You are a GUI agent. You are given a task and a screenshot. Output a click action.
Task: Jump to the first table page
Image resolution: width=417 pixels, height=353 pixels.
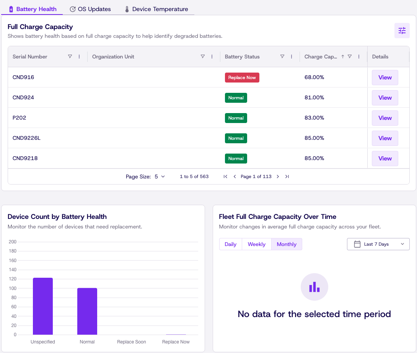click(225, 176)
